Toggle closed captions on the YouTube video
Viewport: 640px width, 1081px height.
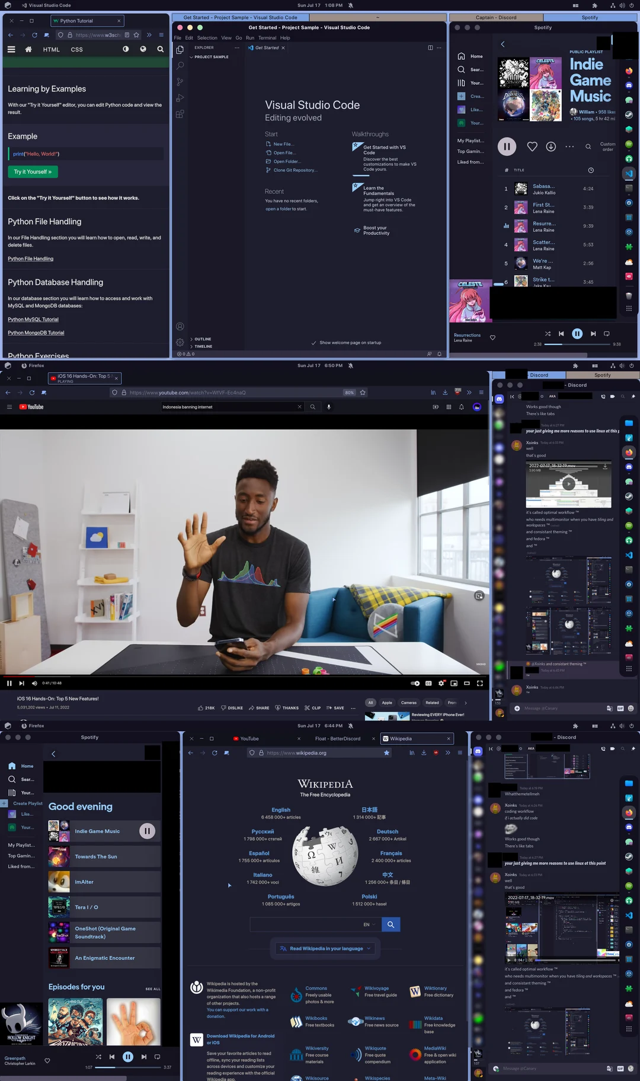click(428, 683)
